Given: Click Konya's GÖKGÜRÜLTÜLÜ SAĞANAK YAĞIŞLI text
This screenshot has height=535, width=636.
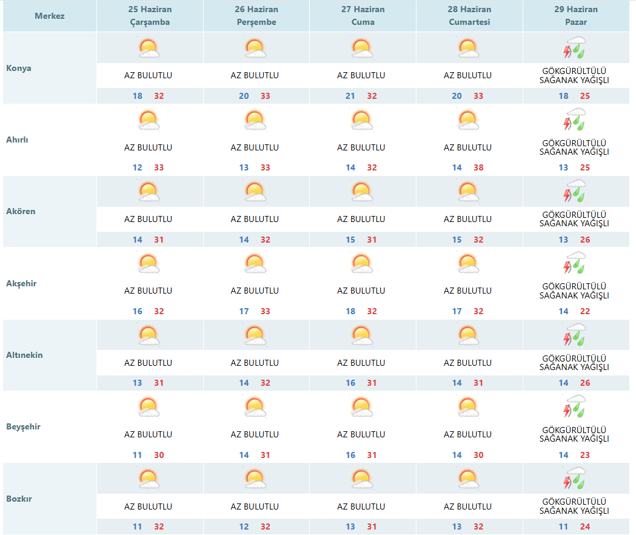Looking at the screenshot, I should click(x=574, y=75).
